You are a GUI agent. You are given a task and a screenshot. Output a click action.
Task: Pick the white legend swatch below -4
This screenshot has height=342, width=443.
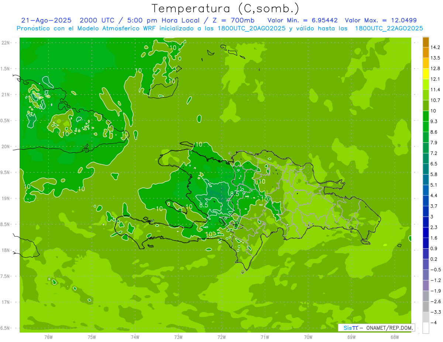[x=426, y=328]
